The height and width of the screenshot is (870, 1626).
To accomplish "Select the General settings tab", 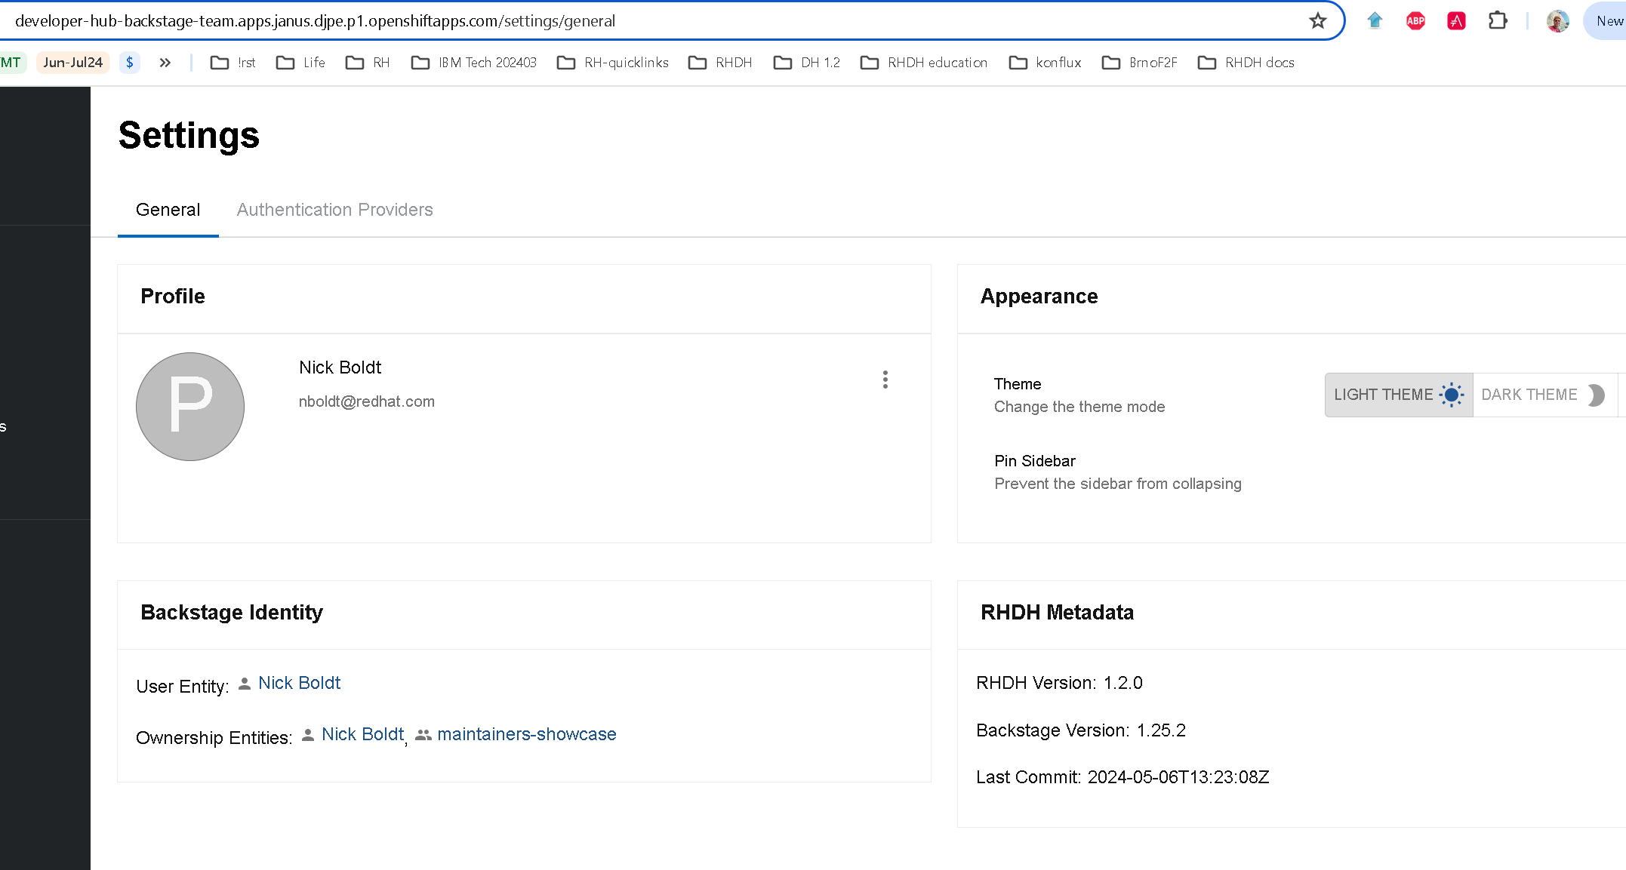I will coord(168,210).
